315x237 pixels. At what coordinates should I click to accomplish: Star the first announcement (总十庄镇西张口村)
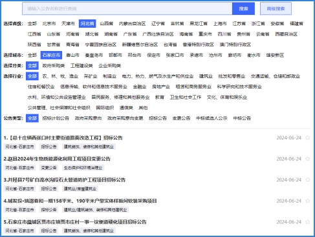(x=307, y=138)
